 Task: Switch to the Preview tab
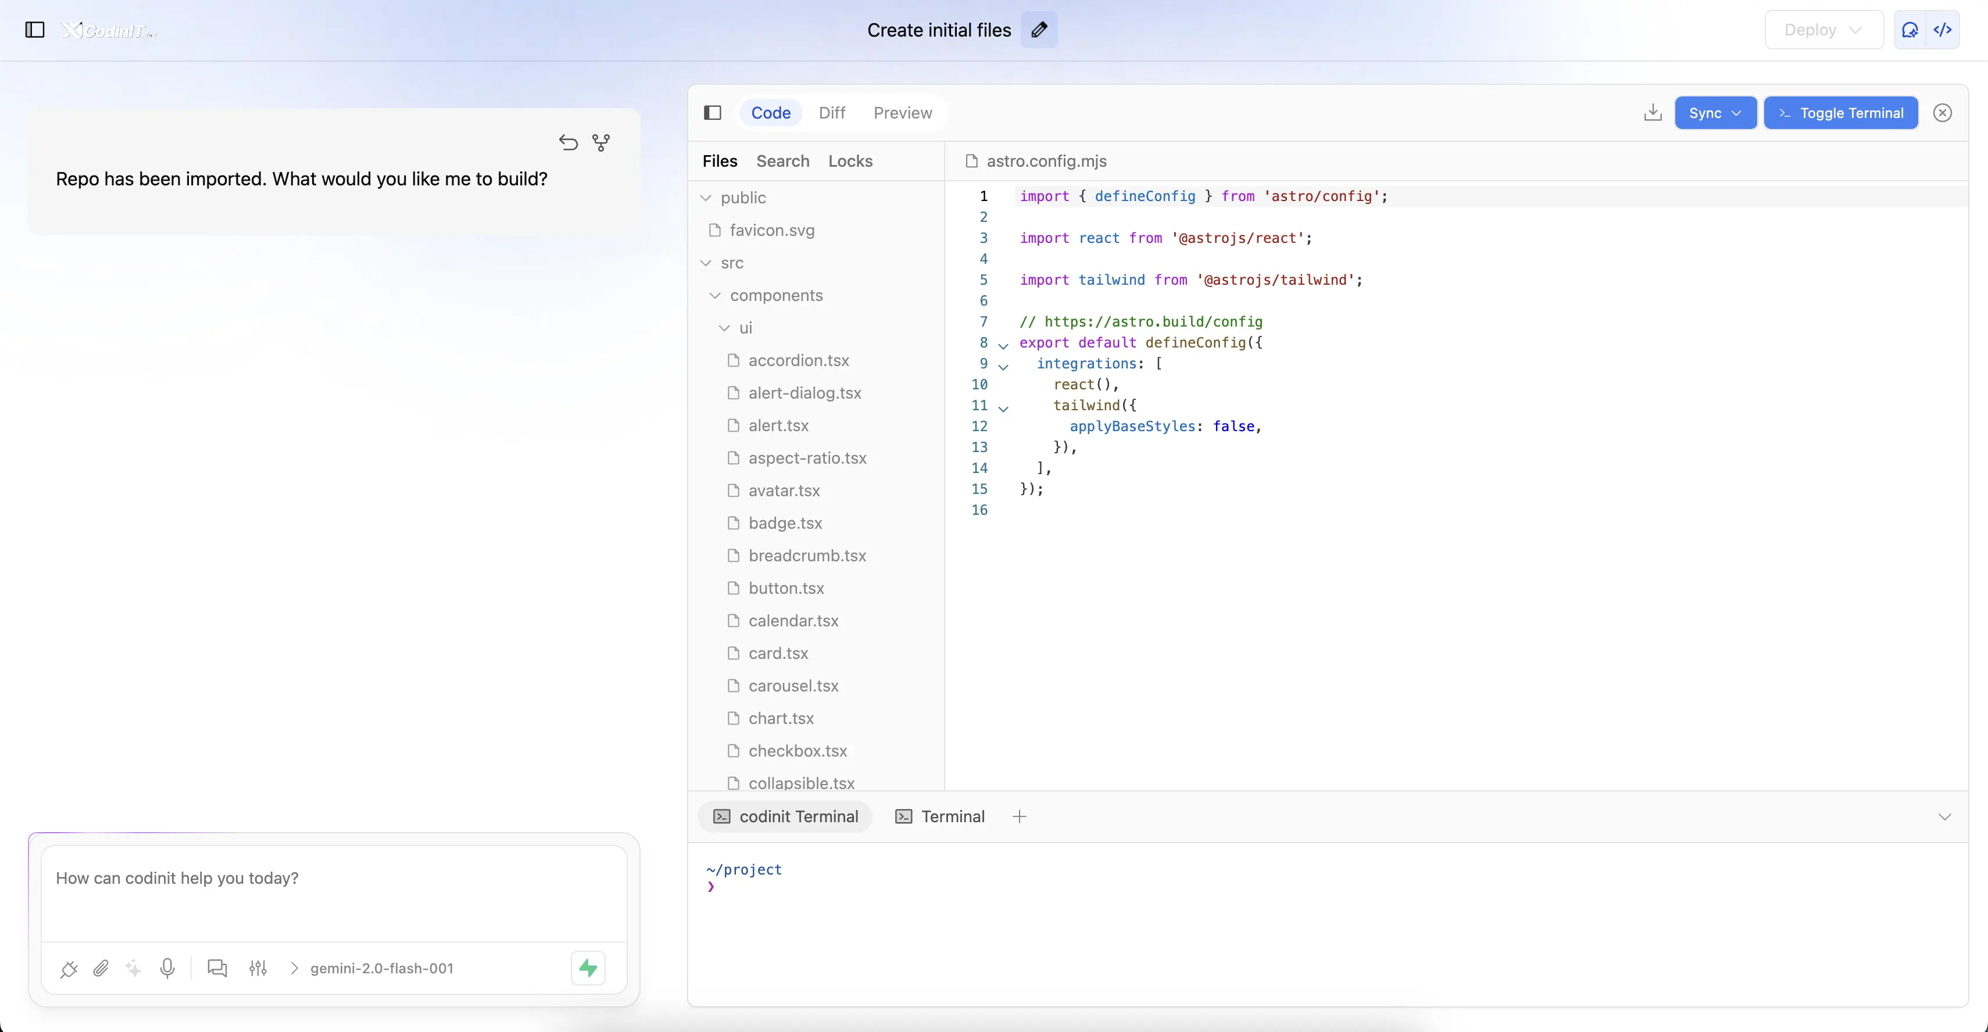tap(903, 113)
